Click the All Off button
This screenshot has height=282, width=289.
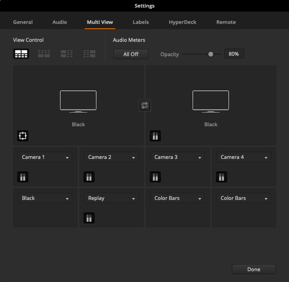point(131,54)
